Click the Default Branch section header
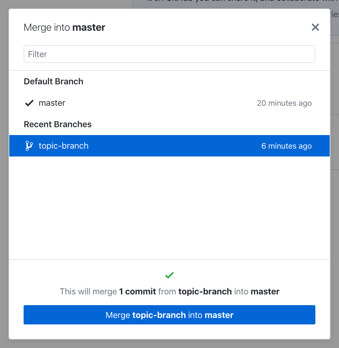Screen dimensions: 339x348 [x=53, y=81]
